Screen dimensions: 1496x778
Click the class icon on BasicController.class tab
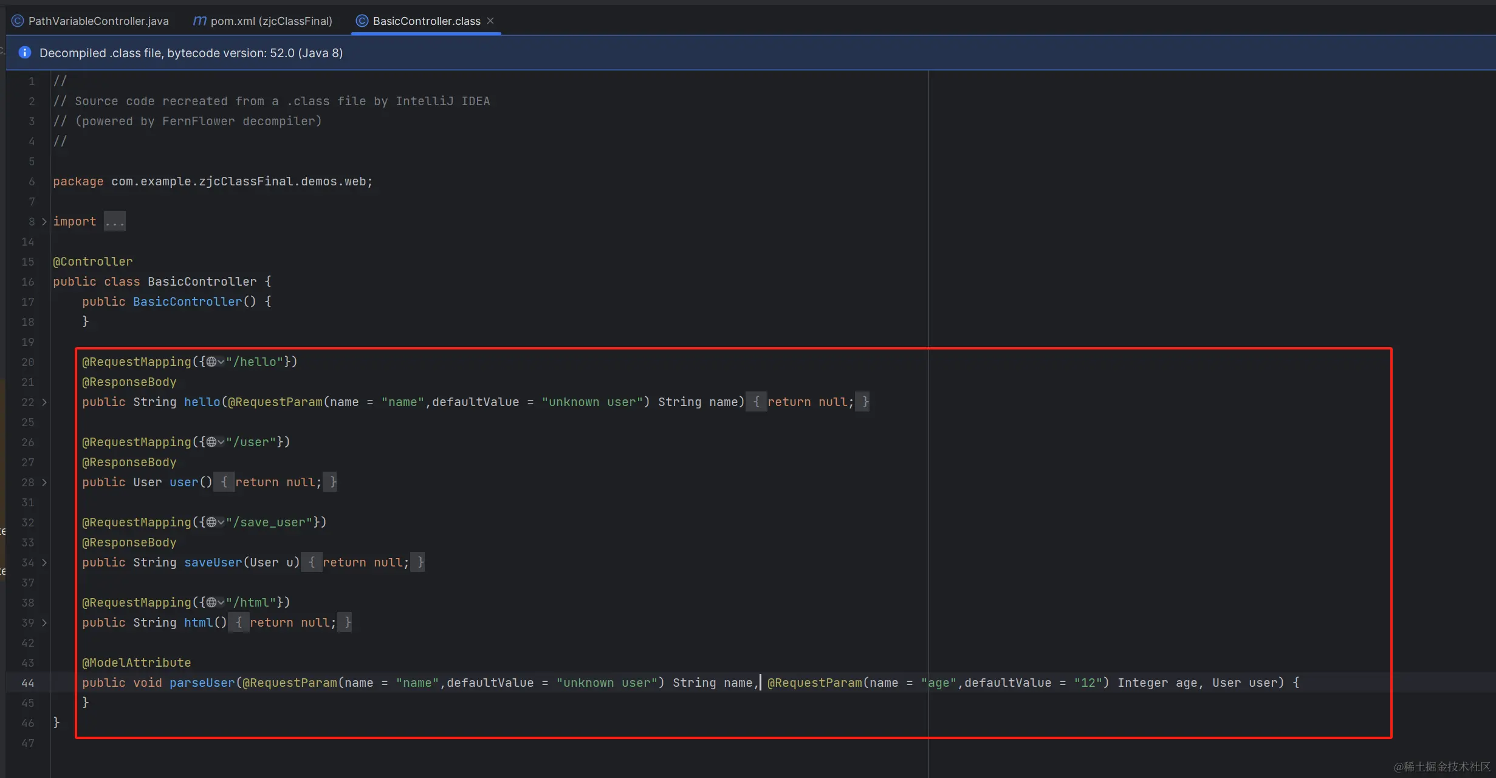[x=362, y=21]
